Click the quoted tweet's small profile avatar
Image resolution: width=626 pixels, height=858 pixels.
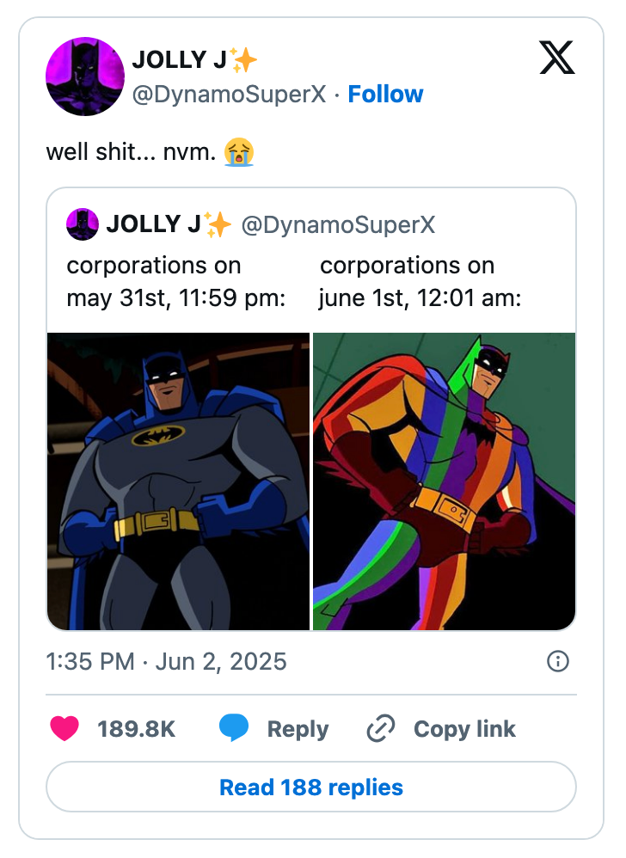(x=82, y=224)
